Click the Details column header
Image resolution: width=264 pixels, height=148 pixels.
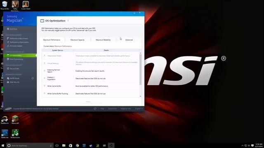(x=106, y=50)
